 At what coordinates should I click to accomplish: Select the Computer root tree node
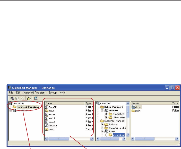pos(105,104)
